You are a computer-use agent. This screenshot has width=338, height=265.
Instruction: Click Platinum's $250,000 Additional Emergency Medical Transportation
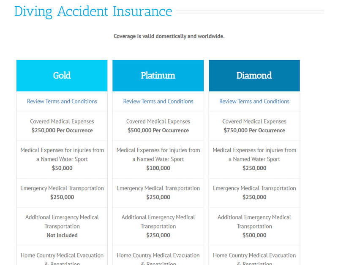click(x=158, y=236)
